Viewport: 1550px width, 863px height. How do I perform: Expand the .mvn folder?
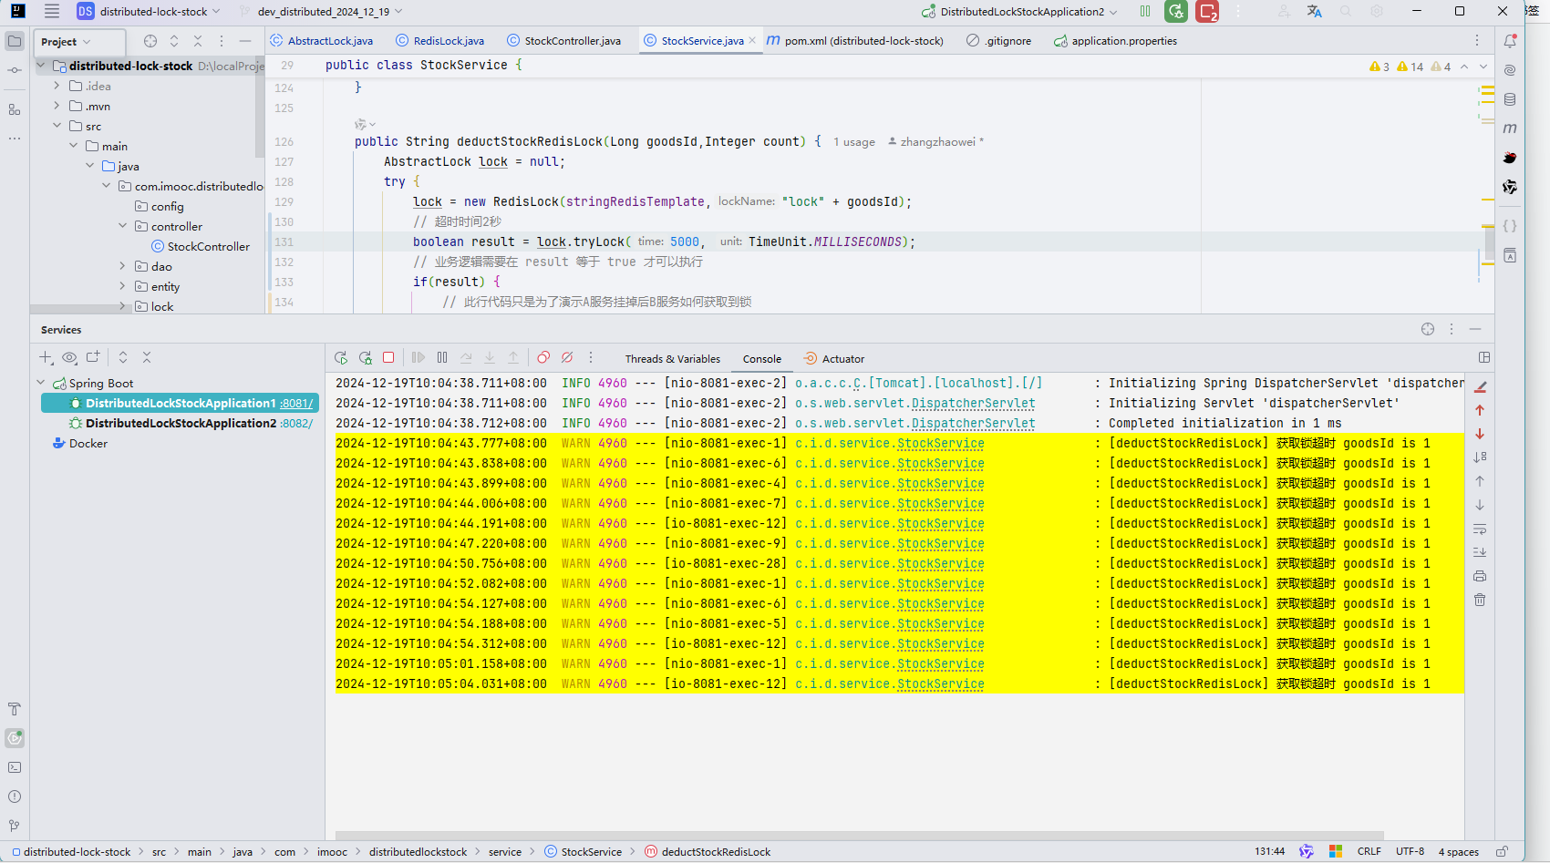[x=57, y=106]
